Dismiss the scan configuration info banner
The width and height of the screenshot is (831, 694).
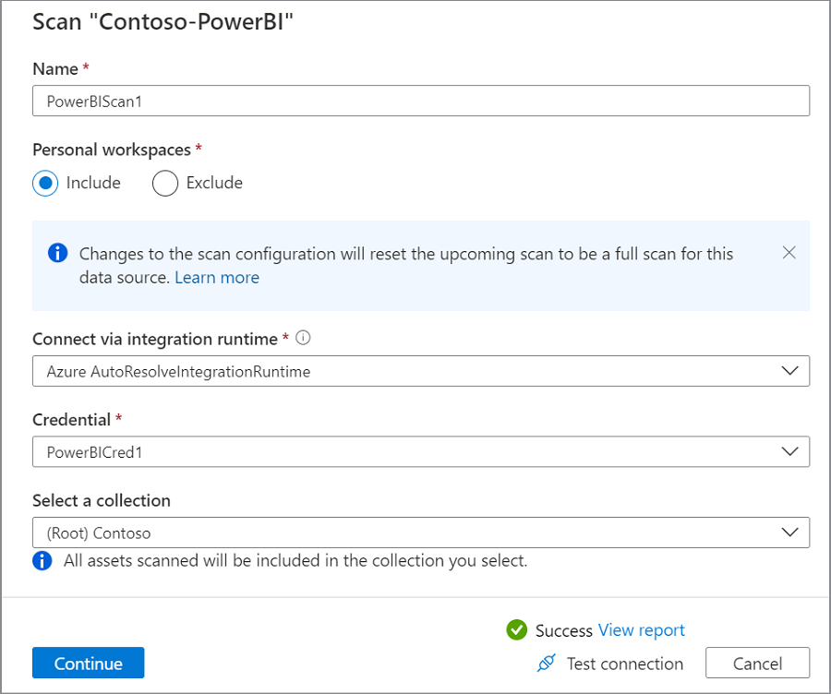tap(789, 253)
